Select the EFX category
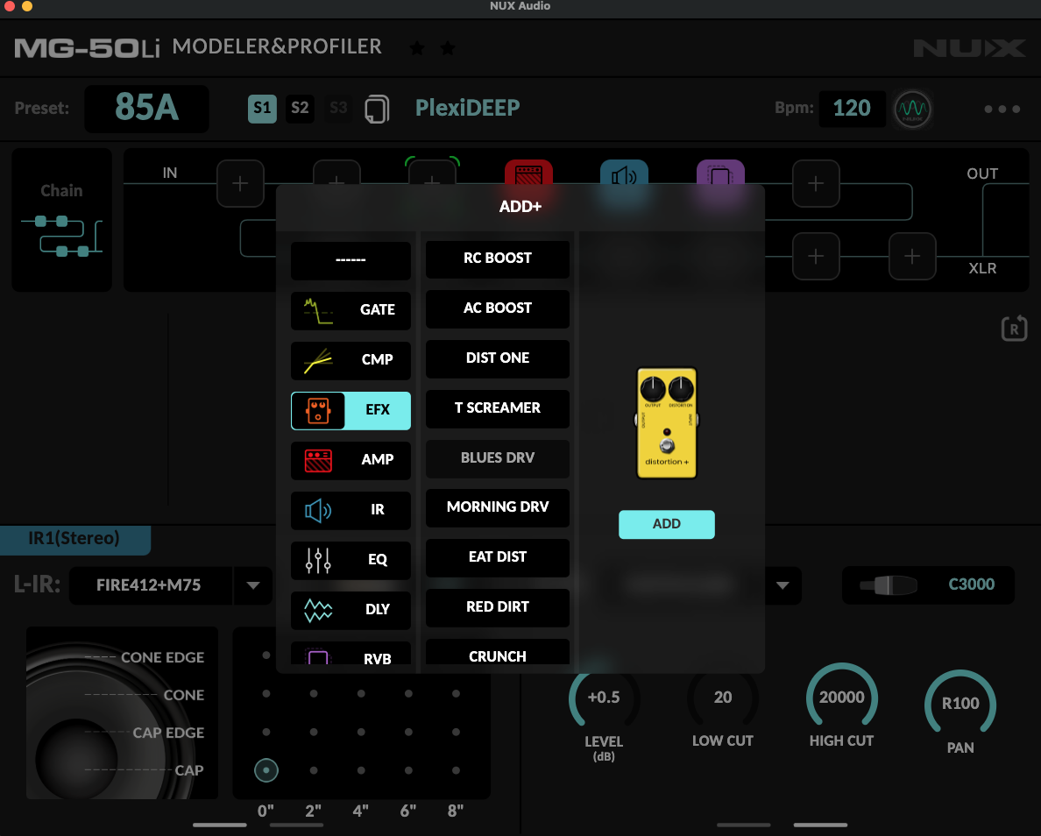Screen dimensions: 1041x836 (351, 410)
